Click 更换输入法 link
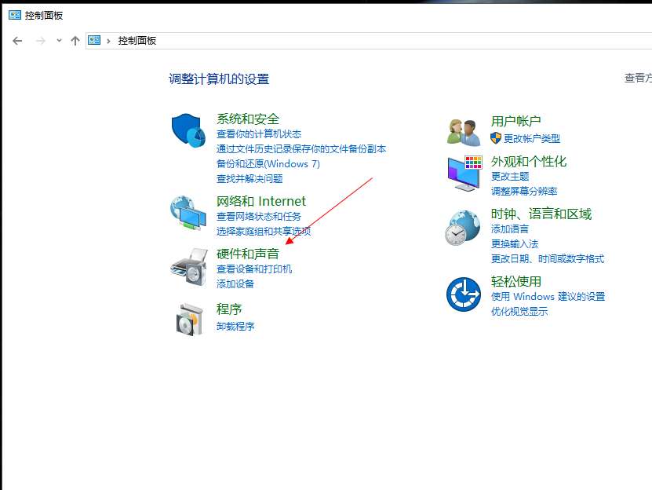The width and height of the screenshot is (652, 490). click(515, 244)
